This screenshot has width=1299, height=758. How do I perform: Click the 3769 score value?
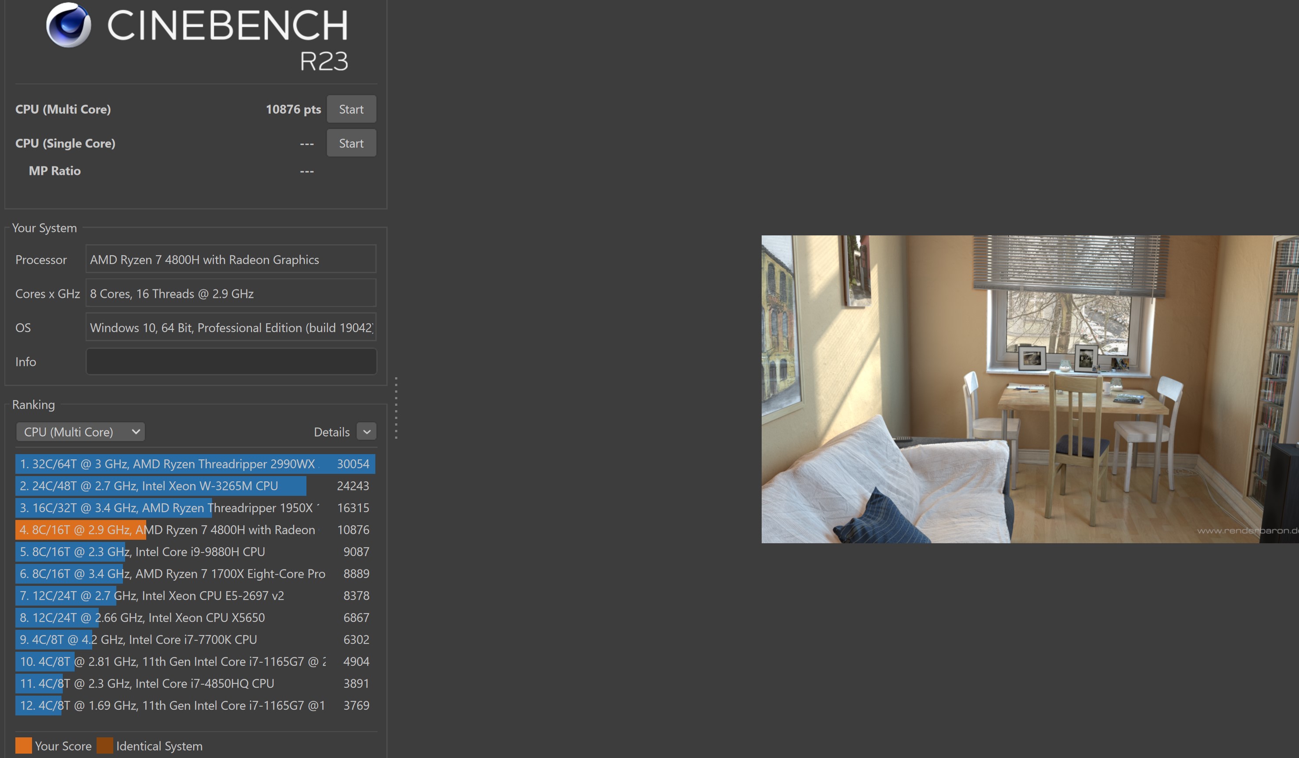(x=356, y=705)
